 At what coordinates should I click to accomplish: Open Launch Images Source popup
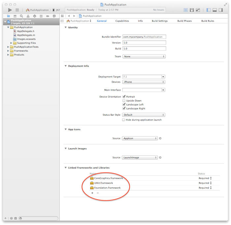point(140,157)
